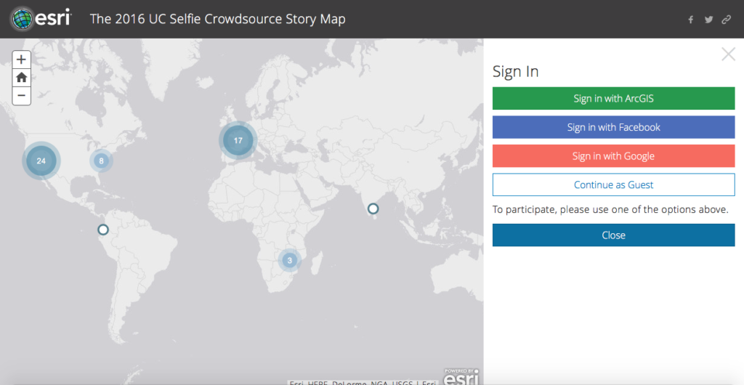Share story map on Twitter
The image size is (744, 385).
coord(709,20)
